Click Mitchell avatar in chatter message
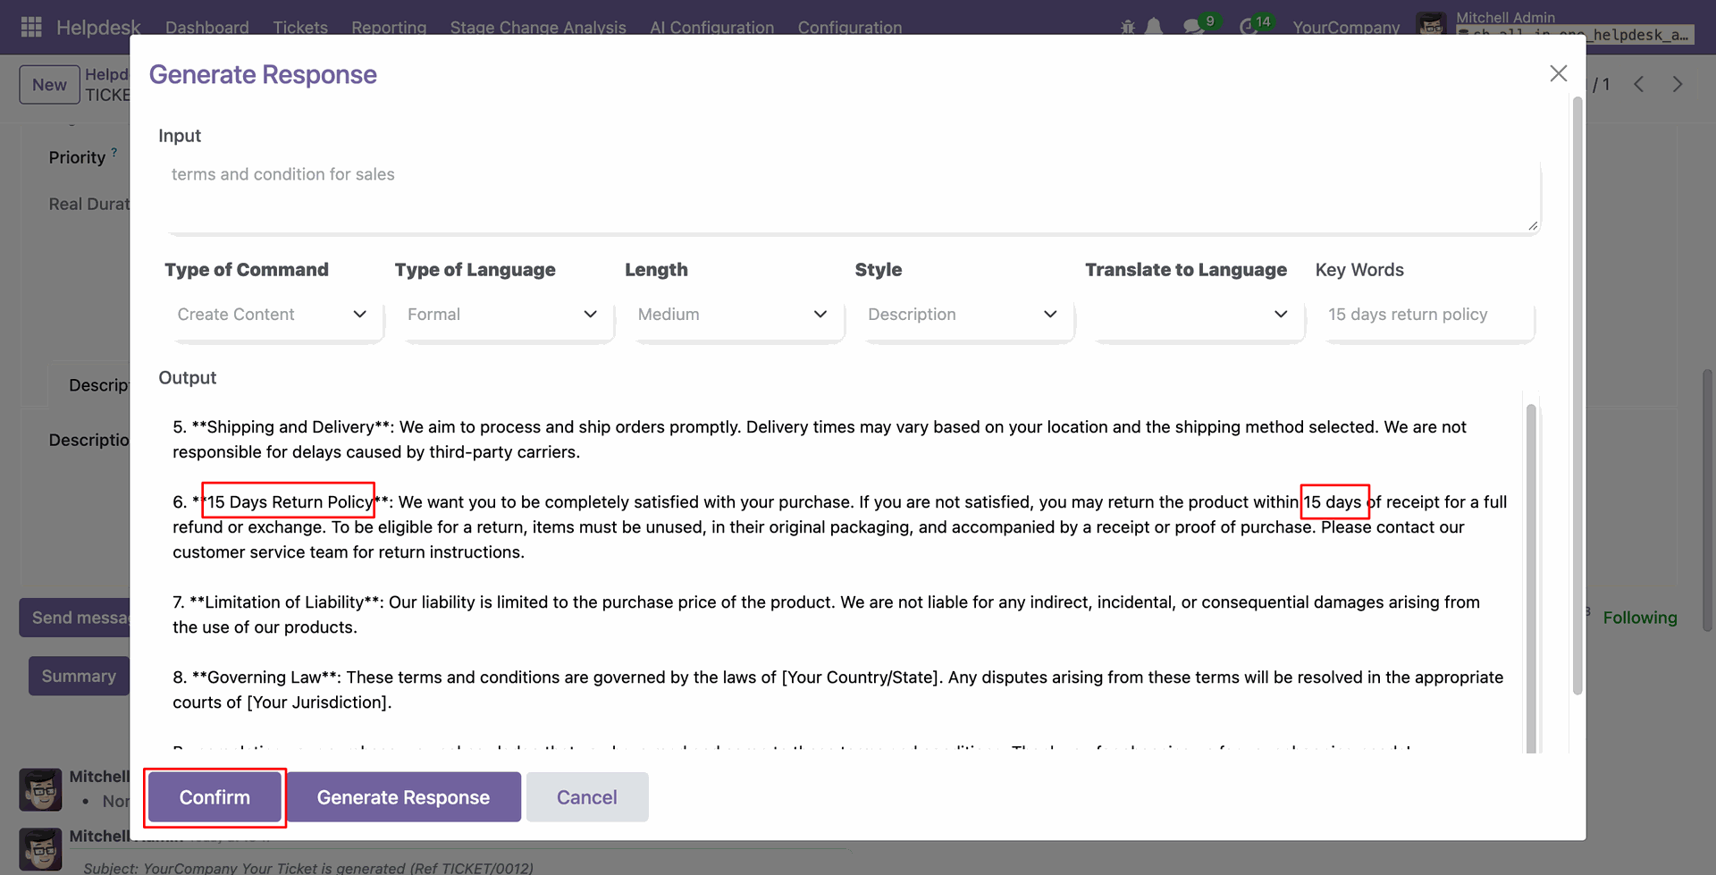Screen dimensions: 1716x875 click(x=40, y=789)
